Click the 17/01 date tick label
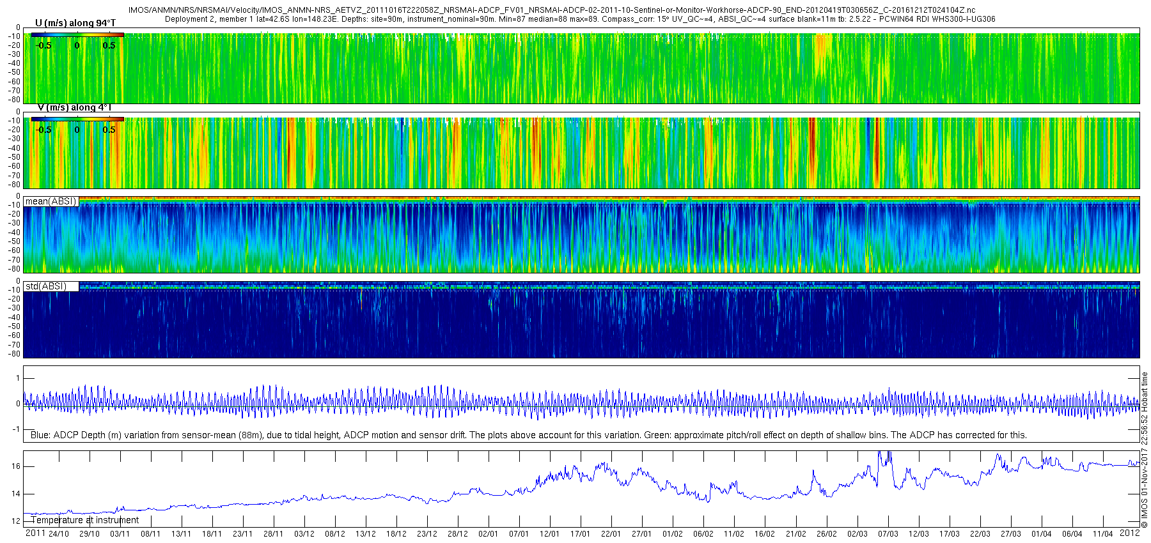 (x=580, y=534)
